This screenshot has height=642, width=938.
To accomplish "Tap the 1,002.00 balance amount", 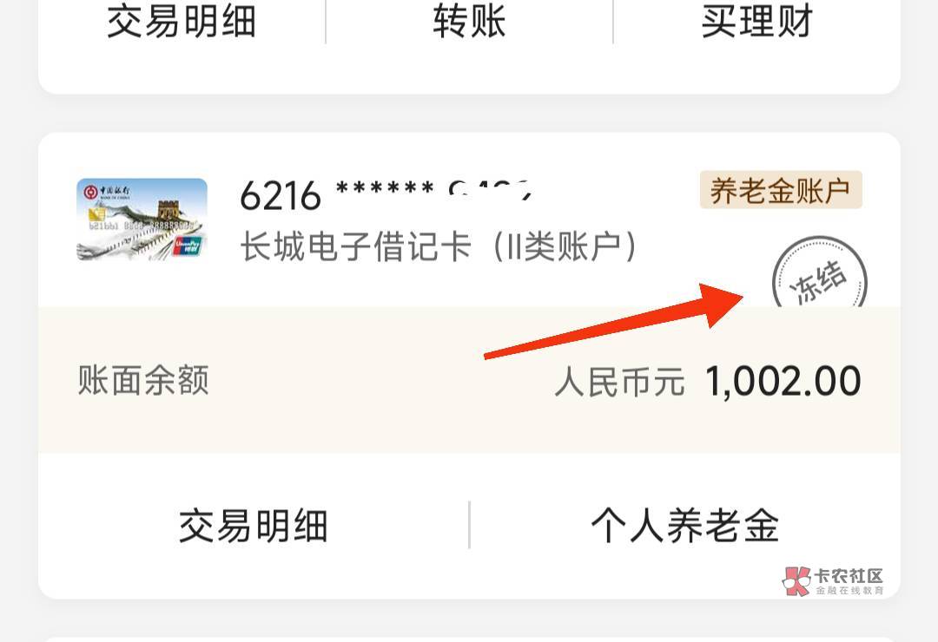I will [783, 381].
